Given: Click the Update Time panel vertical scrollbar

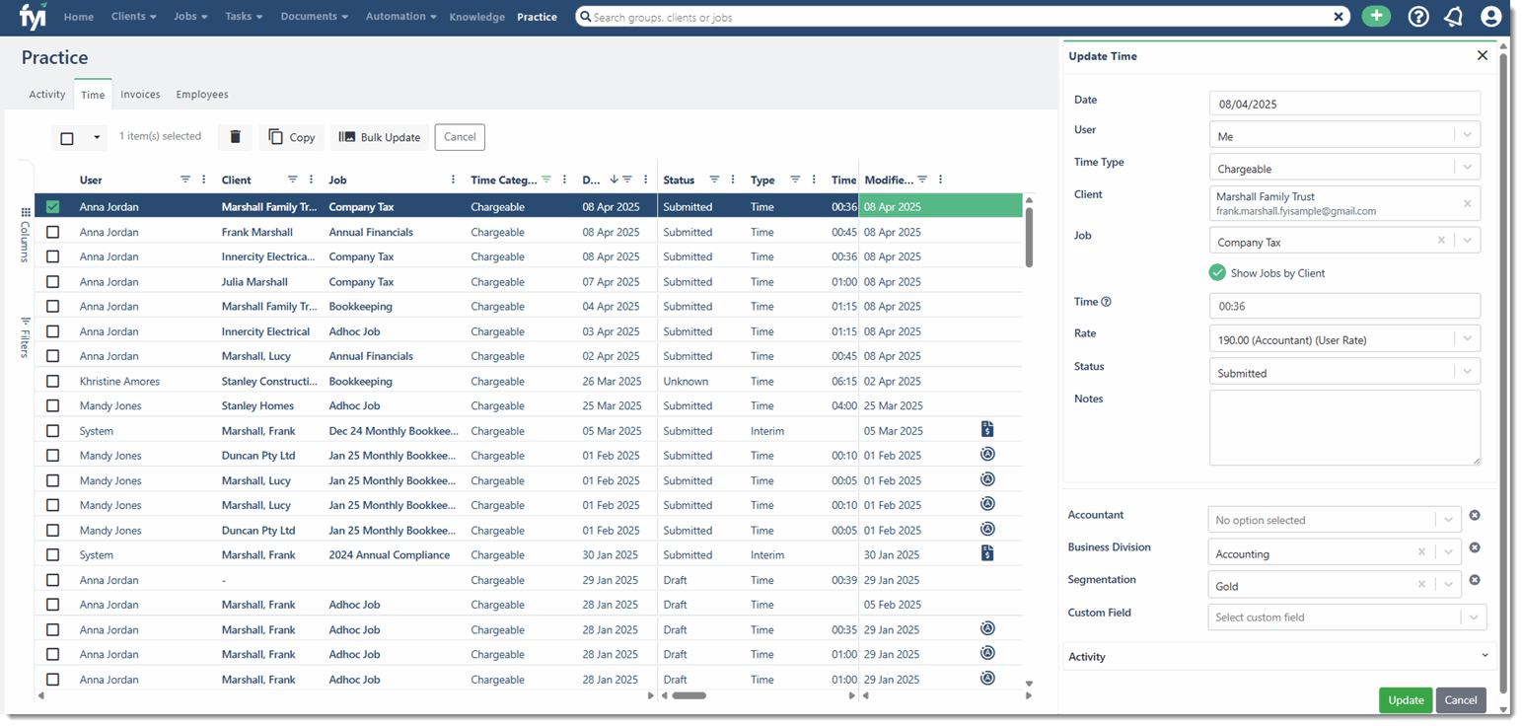Looking at the screenshot, I should [1503, 373].
